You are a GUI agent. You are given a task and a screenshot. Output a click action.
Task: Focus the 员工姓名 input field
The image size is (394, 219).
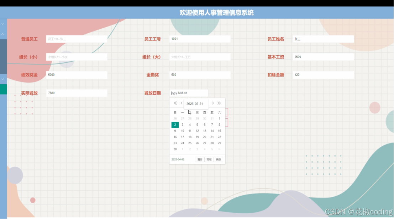[323, 39]
